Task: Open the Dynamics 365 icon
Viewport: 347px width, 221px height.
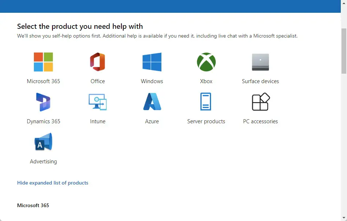Action: coord(43,102)
